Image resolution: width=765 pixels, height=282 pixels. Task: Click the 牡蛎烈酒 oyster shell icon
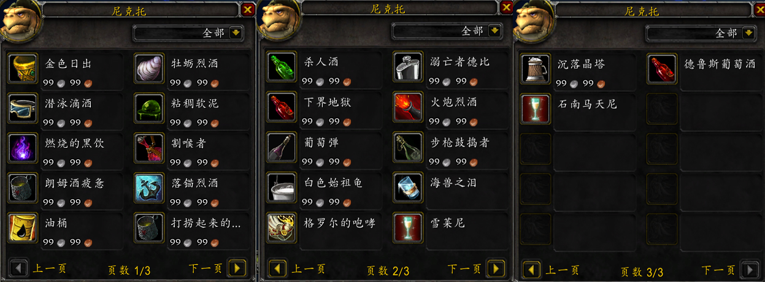(x=149, y=68)
